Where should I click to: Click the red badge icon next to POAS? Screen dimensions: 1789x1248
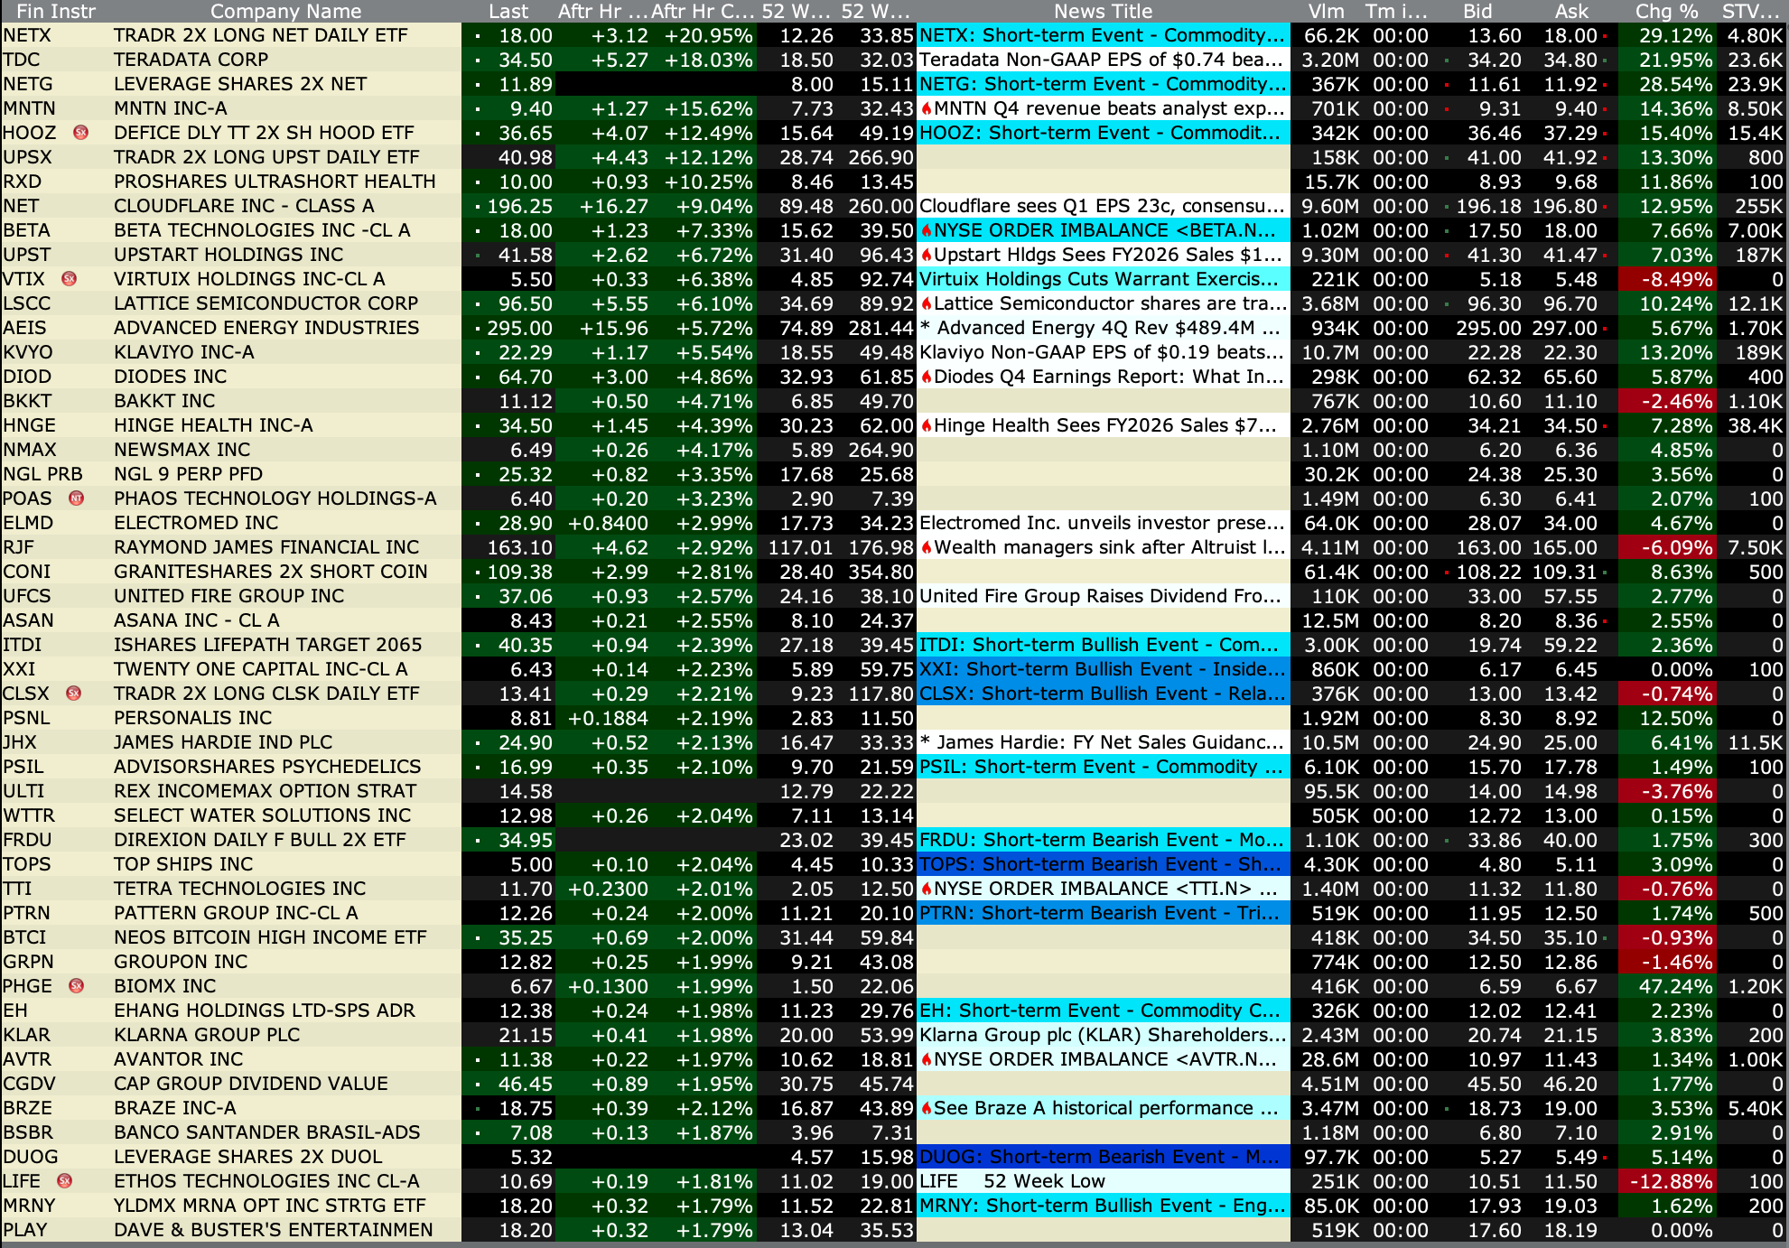tap(77, 498)
